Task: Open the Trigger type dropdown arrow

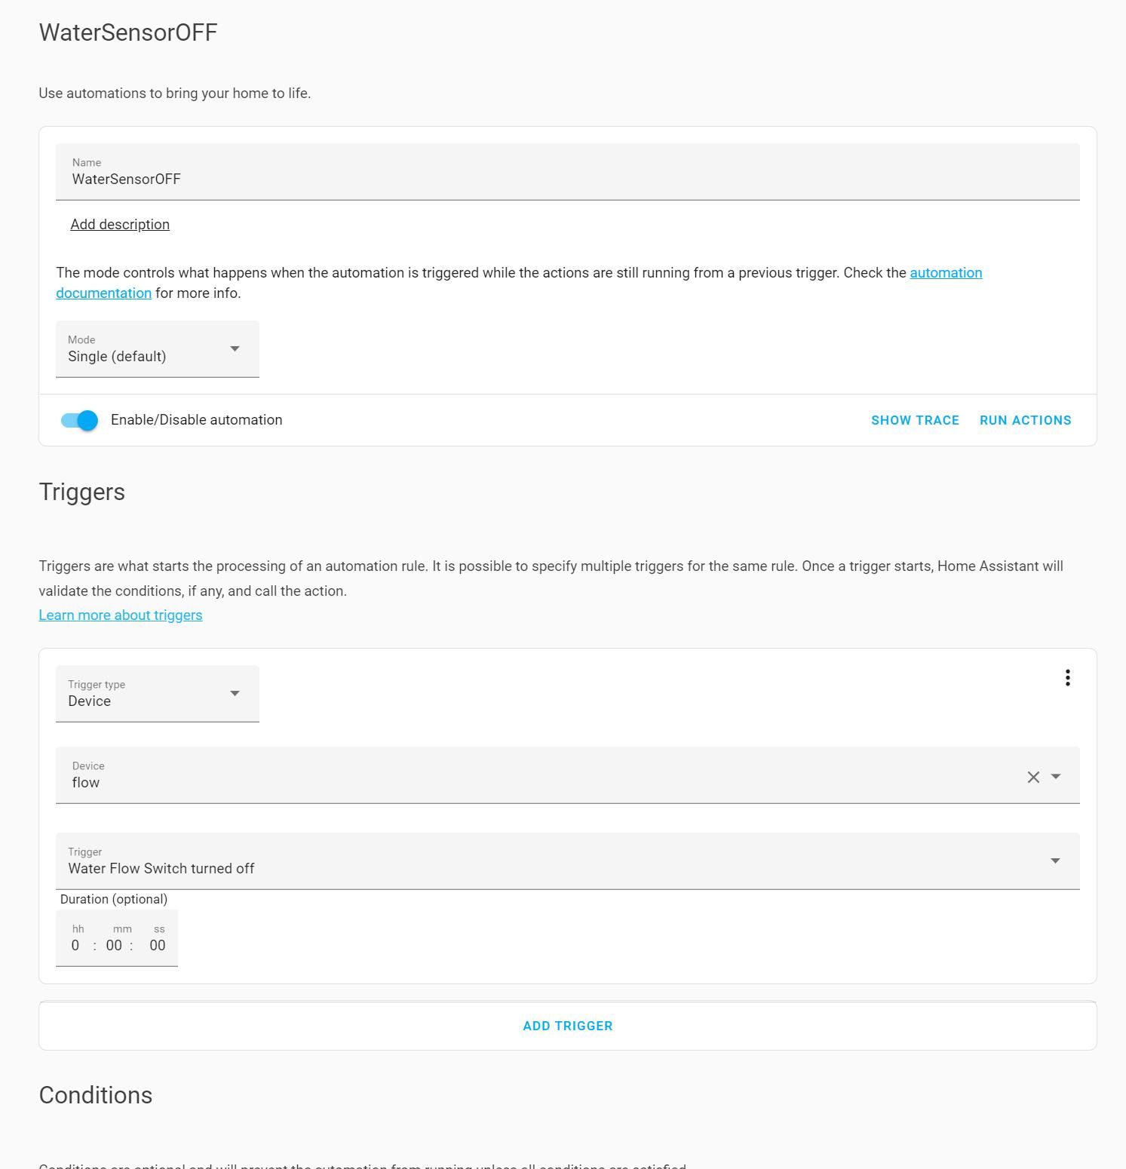Action: pos(235,693)
